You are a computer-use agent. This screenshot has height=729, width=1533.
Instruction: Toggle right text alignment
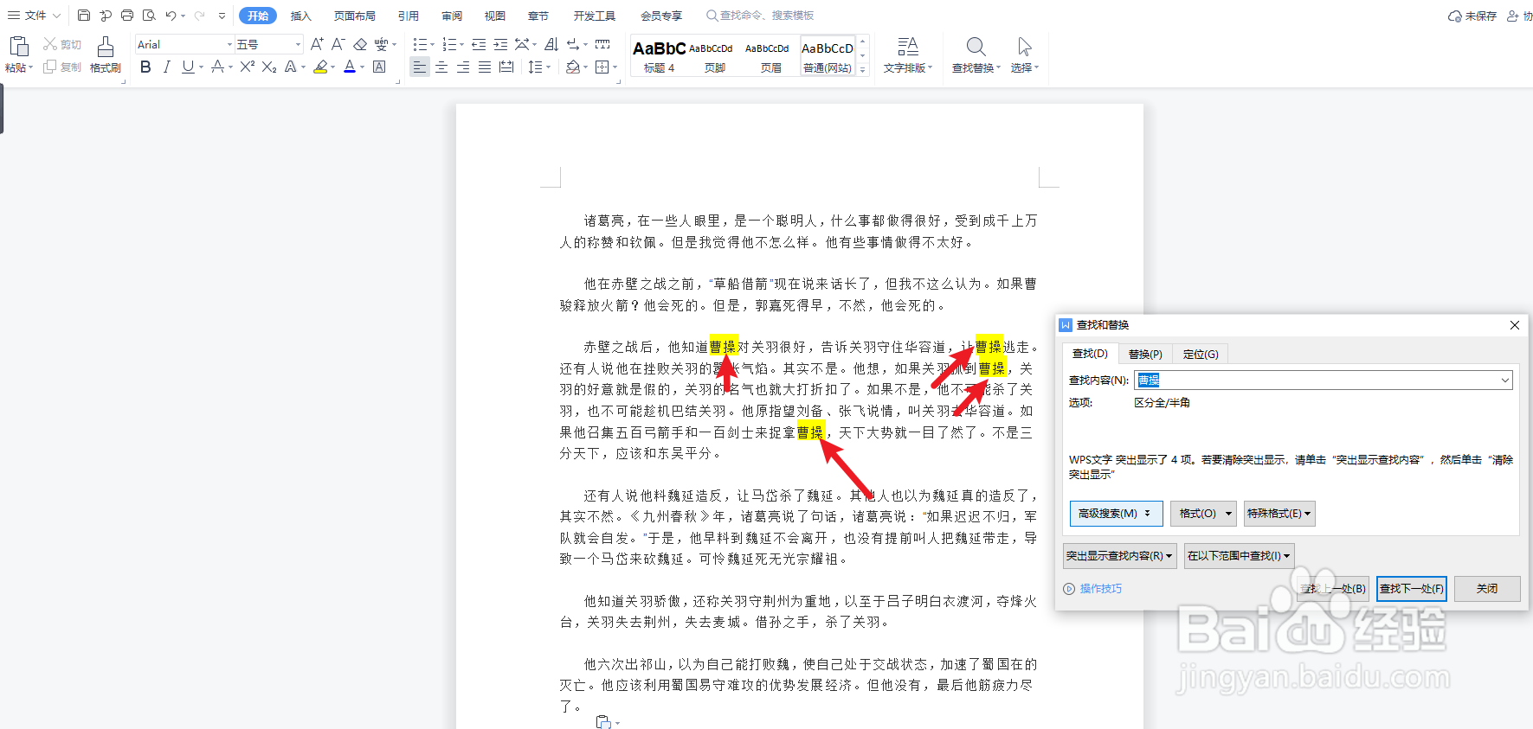(463, 67)
